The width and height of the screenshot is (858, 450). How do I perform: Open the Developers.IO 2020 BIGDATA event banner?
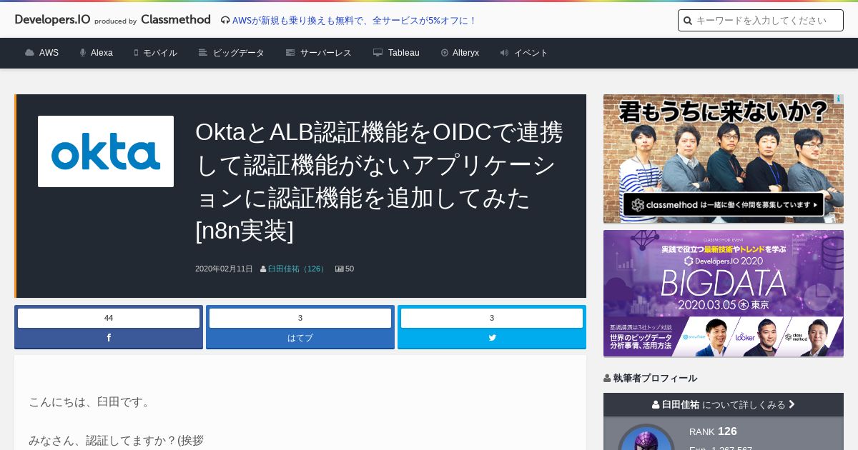click(724, 294)
